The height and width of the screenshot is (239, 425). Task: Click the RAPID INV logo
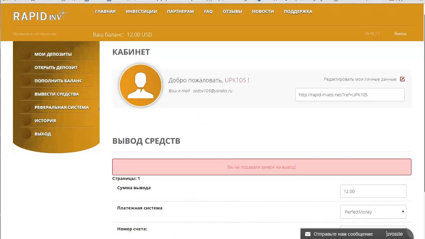40,15
